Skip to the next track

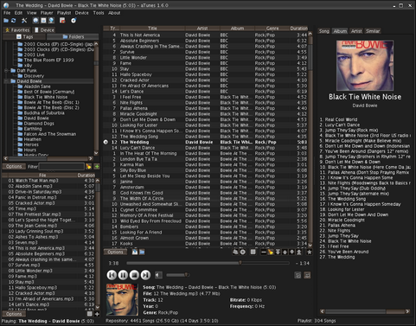[145, 275]
